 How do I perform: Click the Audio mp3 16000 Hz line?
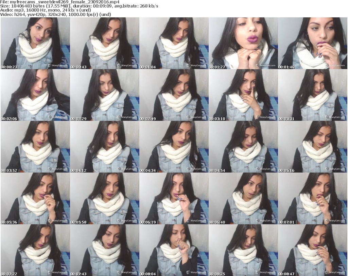tap(46, 10)
